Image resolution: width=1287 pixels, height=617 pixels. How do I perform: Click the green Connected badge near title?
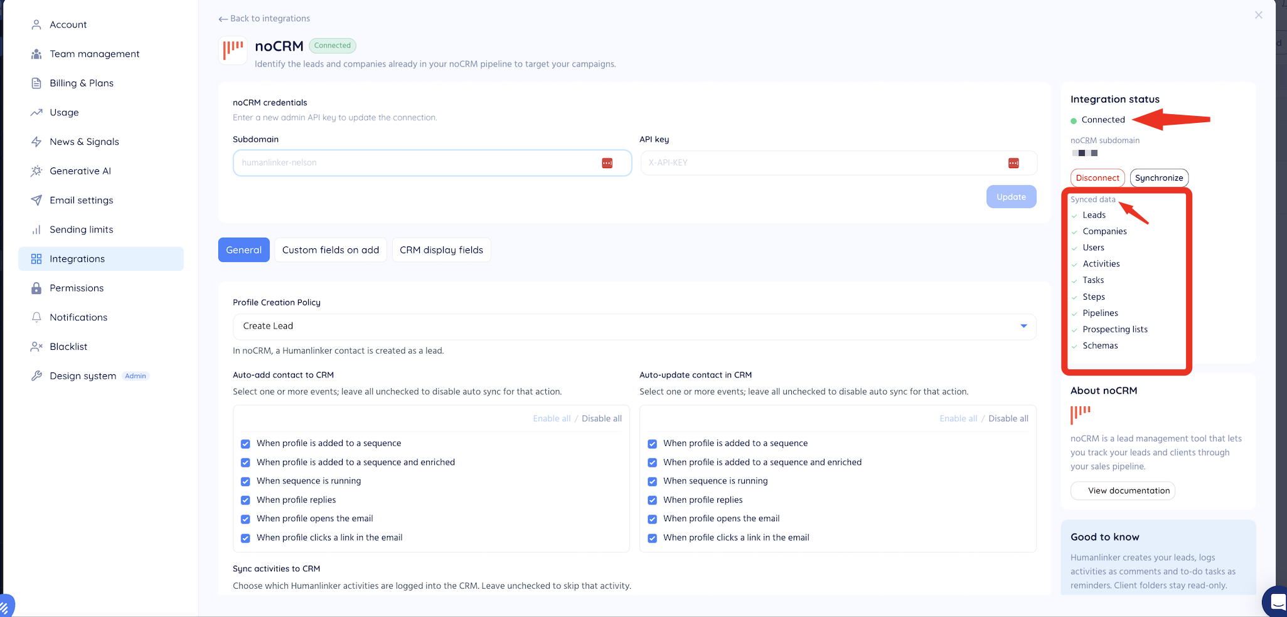point(333,46)
